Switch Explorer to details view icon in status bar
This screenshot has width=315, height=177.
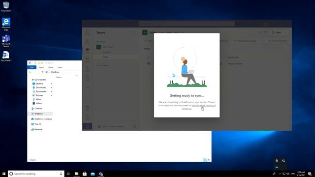tap(205, 160)
